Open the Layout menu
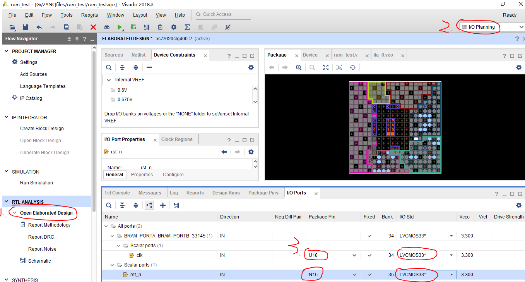Viewport: 525px width, 282px height. coord(140,15)
